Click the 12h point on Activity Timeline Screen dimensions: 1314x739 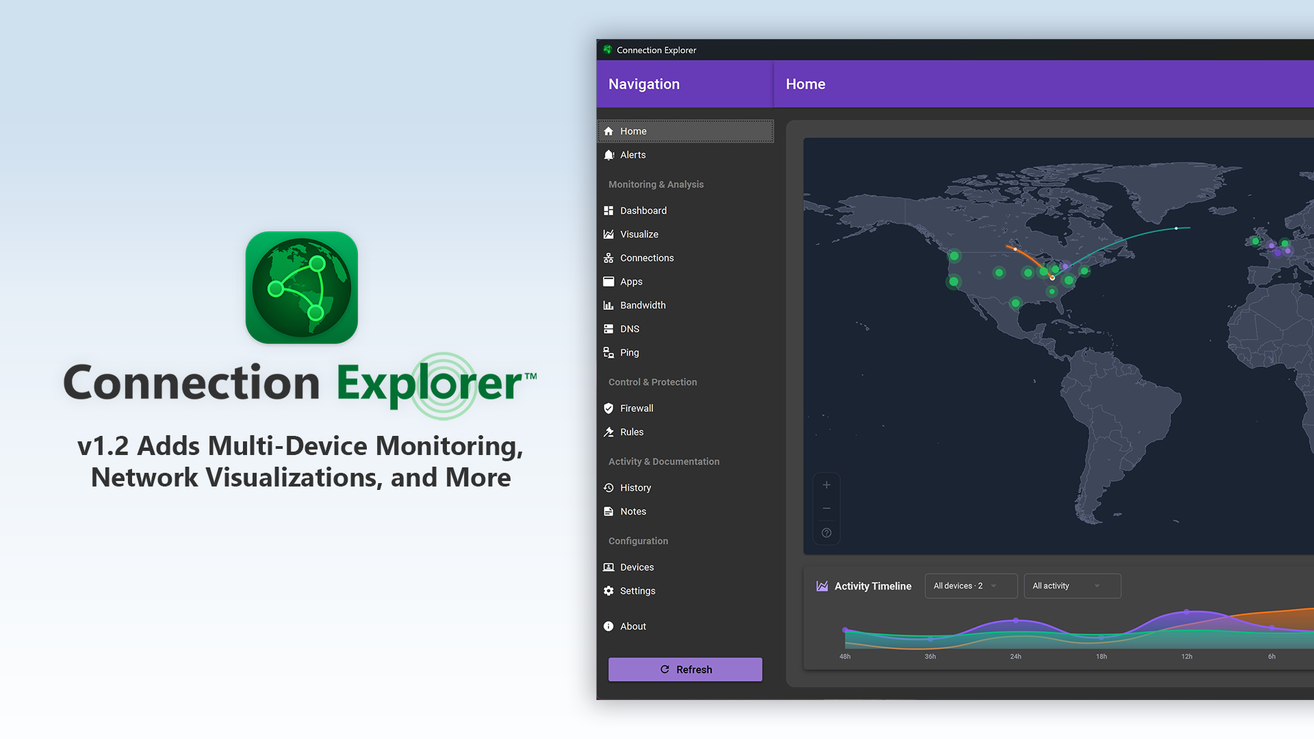[1187, 611]
